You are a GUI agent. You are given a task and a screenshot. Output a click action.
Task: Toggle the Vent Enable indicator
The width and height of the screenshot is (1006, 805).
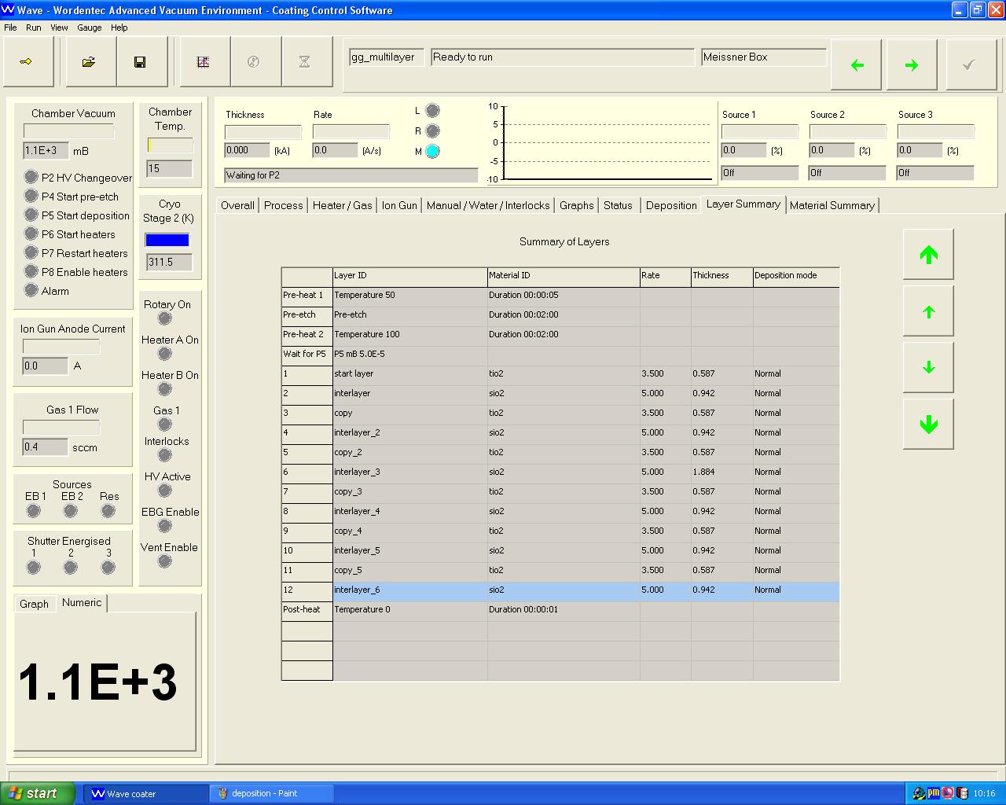tap(165, 561)
